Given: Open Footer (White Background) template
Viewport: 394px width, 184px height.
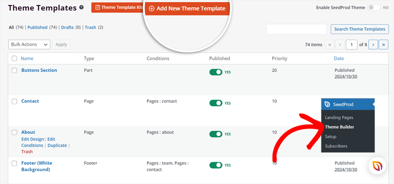Looking at the screenshot, I should click(37, 166).
